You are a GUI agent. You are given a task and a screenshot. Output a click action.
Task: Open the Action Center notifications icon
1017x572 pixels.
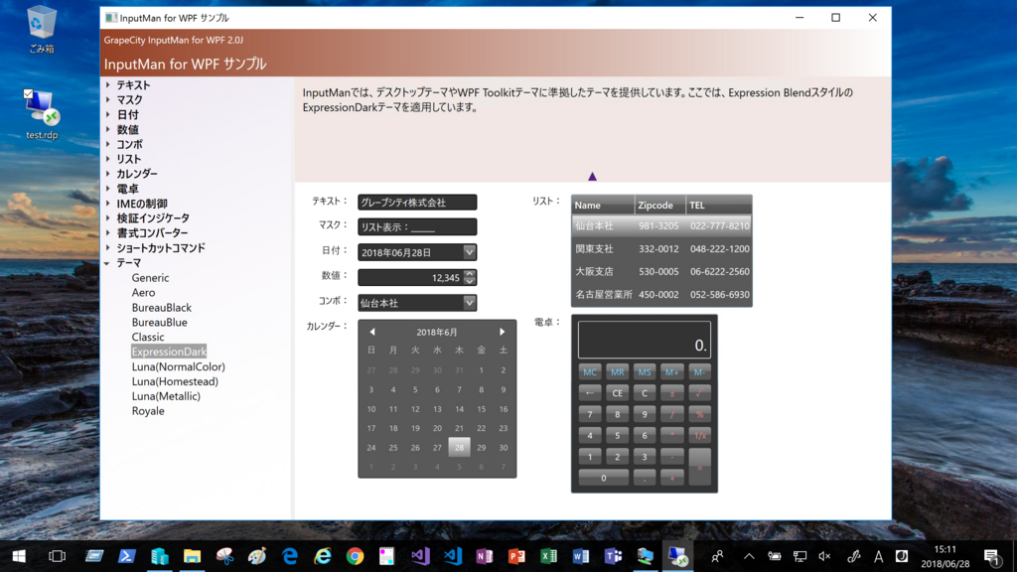coord(991,557)
